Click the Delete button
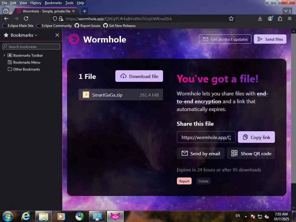 point(203,181)
